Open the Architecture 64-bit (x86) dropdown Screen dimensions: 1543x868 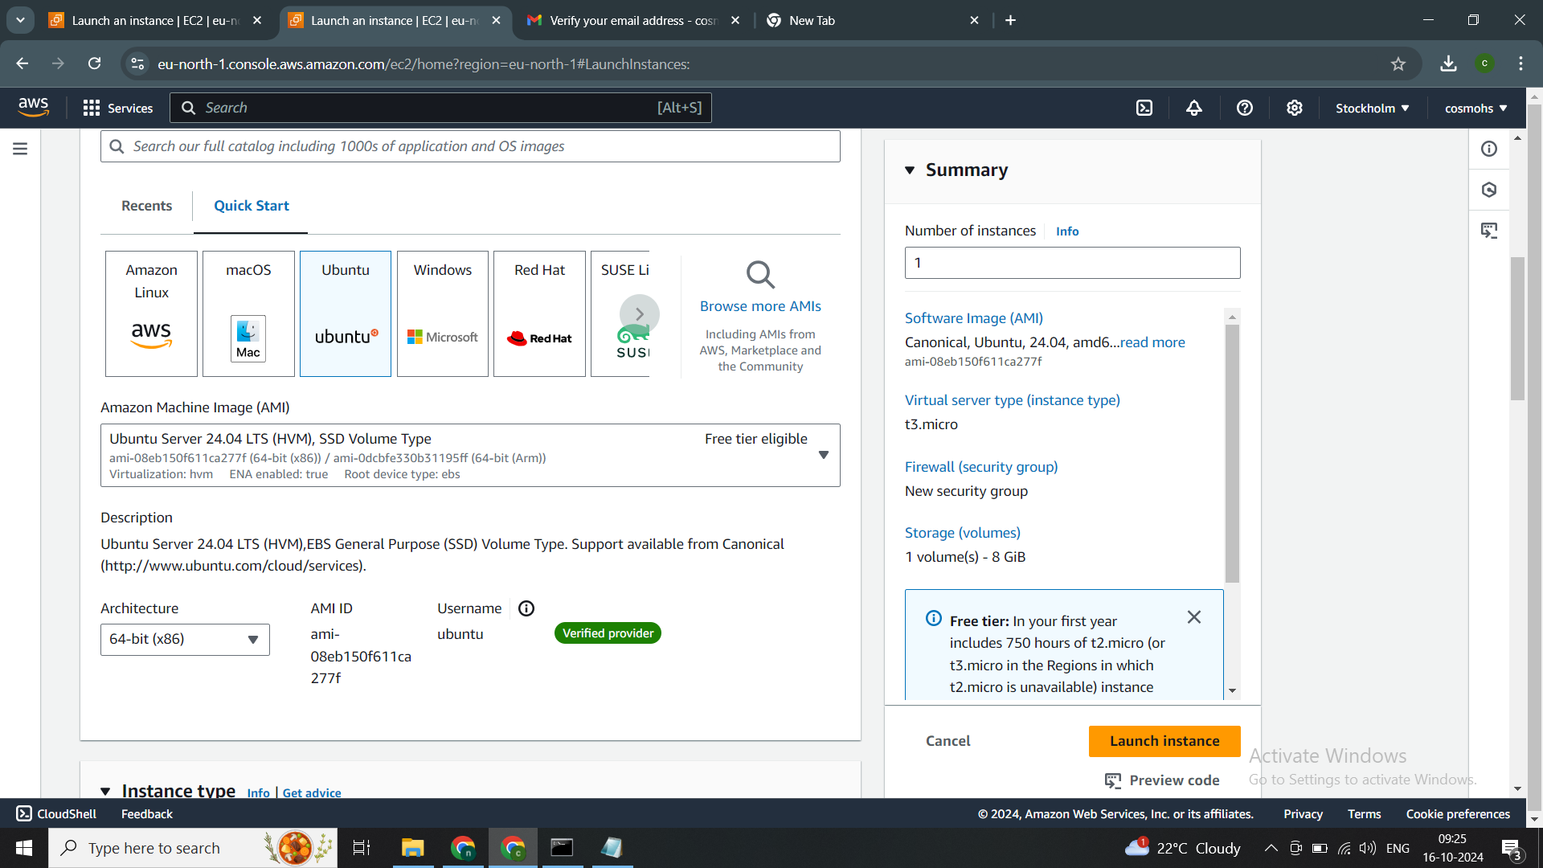pos(185,640)
